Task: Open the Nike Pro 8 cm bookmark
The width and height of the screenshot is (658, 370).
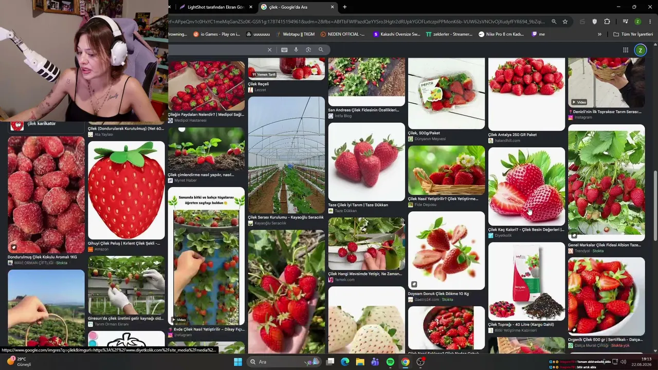Action: click(501, 34)
